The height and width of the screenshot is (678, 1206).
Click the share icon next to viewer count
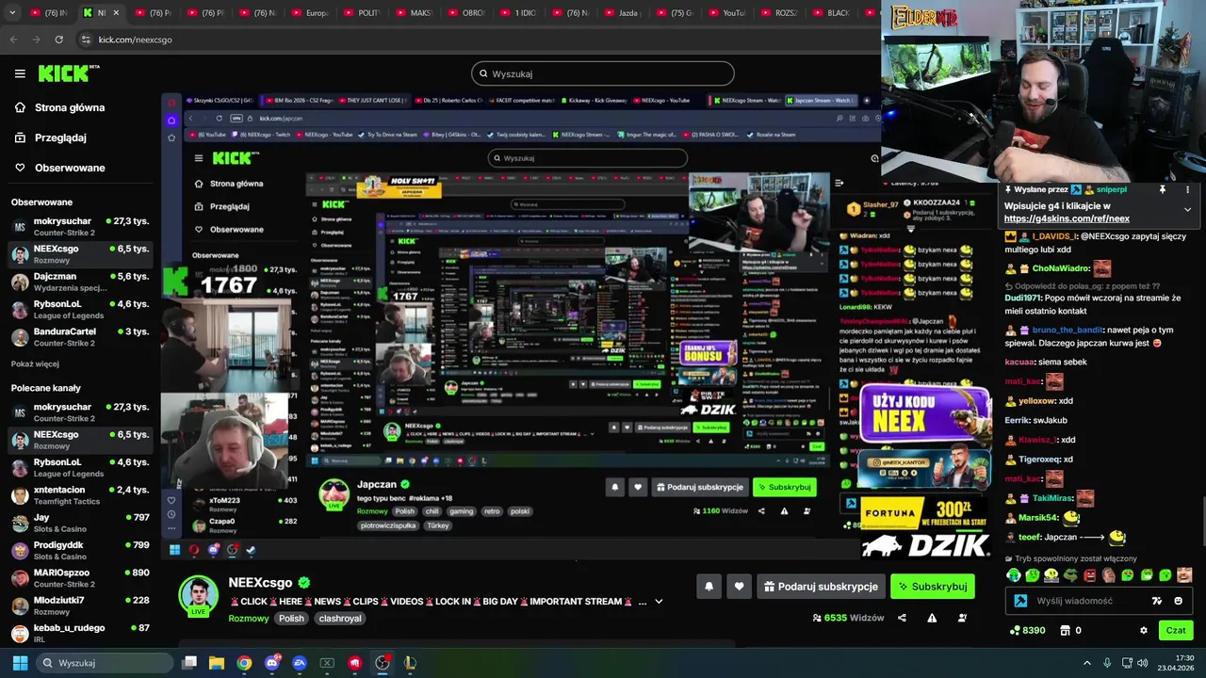pos(902,618)
